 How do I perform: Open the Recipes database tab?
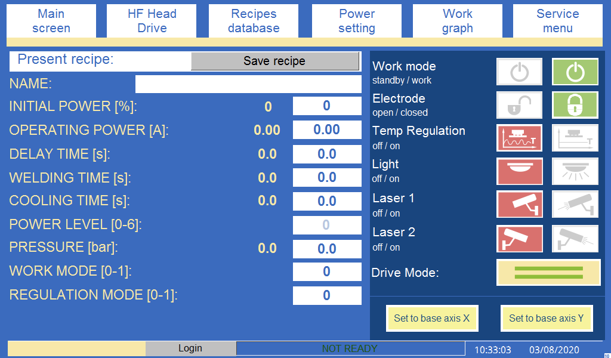click(254, 21)
